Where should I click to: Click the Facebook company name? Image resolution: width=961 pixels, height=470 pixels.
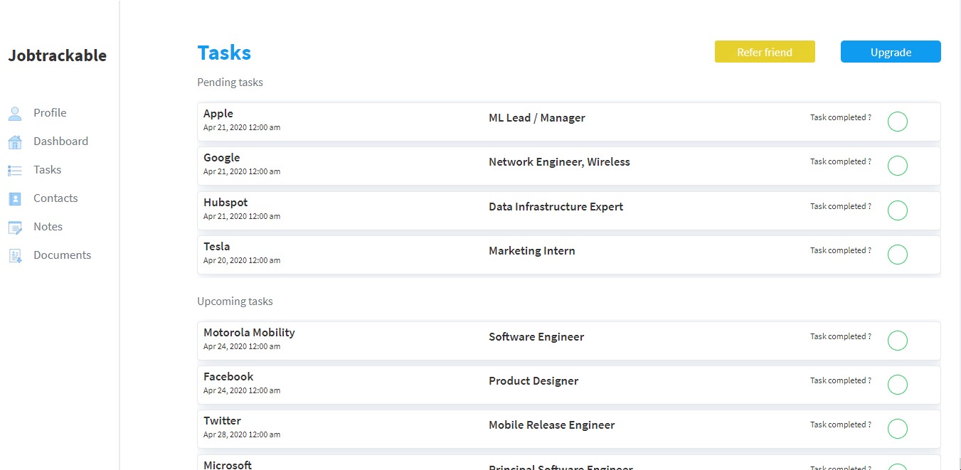228,377
